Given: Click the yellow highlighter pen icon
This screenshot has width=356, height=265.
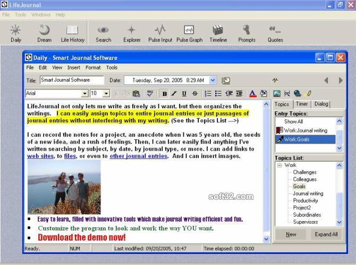Looking at the screenshot, I should click(309, 93).
